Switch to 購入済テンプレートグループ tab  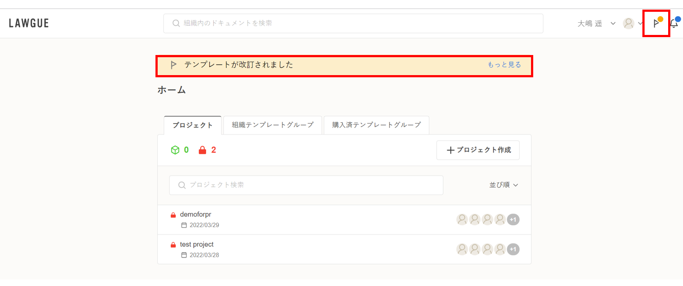(376, 125)
